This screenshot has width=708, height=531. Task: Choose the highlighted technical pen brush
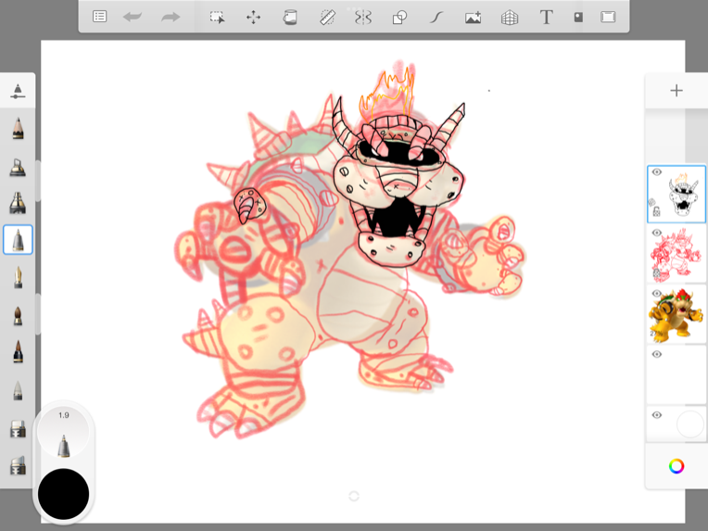coord(18,239)
